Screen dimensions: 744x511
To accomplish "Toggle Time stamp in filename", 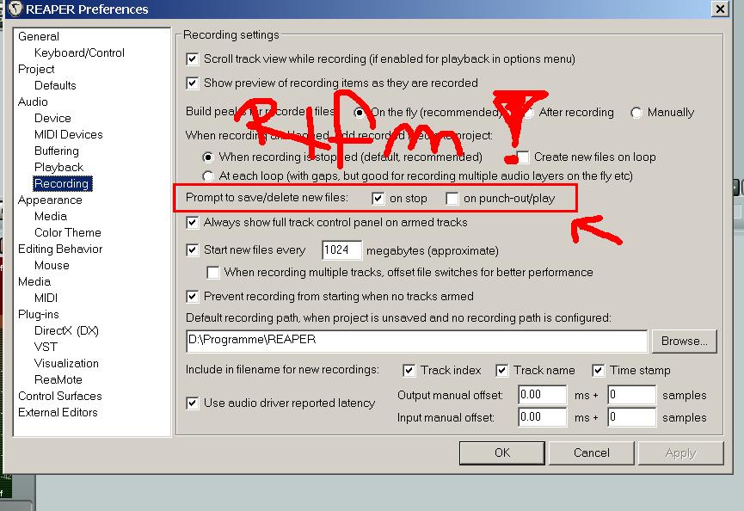I will coord(599,371).
